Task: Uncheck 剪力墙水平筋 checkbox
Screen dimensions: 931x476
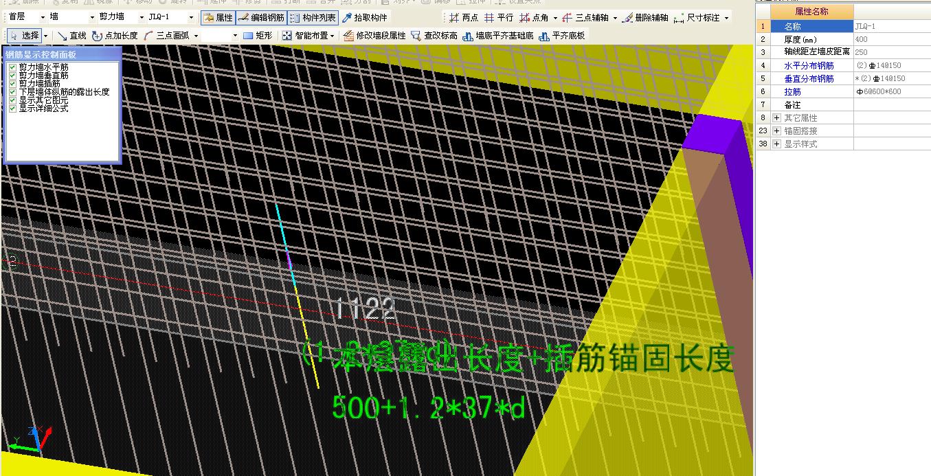Action: point(12,67)
